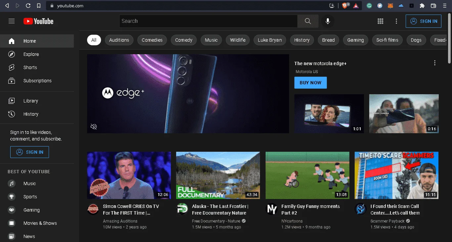This screenshot has width=452, height=242.
Task: Open the Family Guy Funny moments title
Action: (x=310, y=210)
